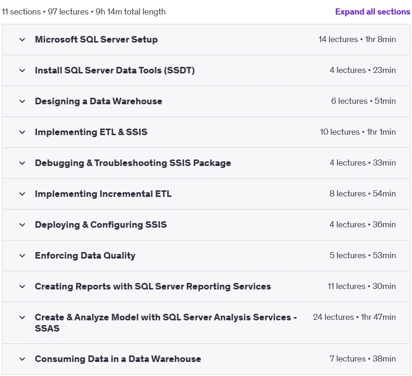Screen dimensions: 412x376
Task: Open Create & Analyze Model with SSAS title
Action: tap(166, 323)
